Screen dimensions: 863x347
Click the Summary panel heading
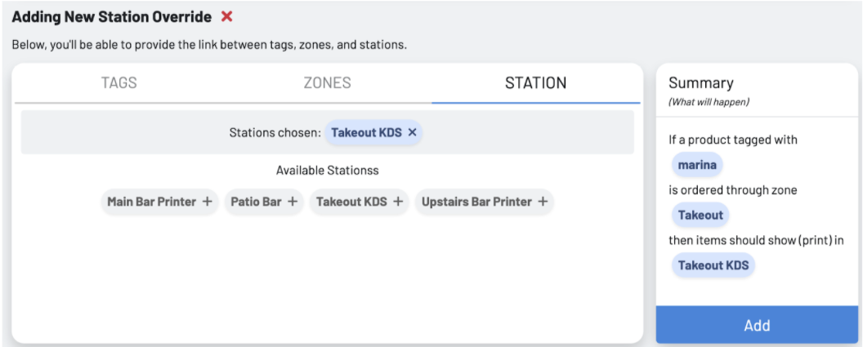701,83
